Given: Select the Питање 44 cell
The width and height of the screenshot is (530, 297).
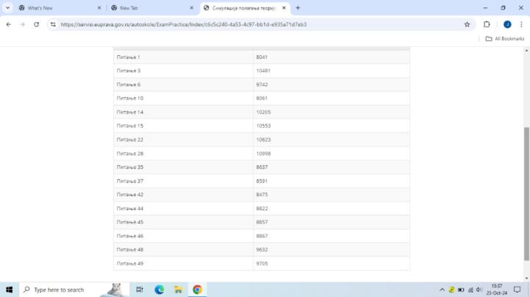Looking at the screenshot, I should click(183, 209).
